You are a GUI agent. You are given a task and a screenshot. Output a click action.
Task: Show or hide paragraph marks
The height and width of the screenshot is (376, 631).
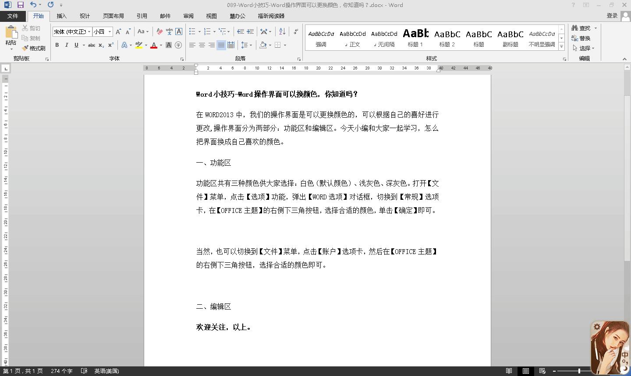point(296,31)
